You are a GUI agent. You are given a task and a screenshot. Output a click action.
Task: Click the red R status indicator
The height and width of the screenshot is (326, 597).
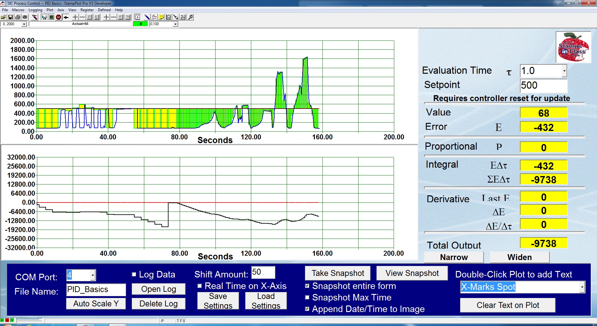pyautogui.click(x=7, y=320)
